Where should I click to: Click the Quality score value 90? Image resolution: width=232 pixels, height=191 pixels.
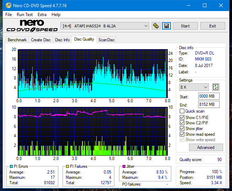click(220, 160)
